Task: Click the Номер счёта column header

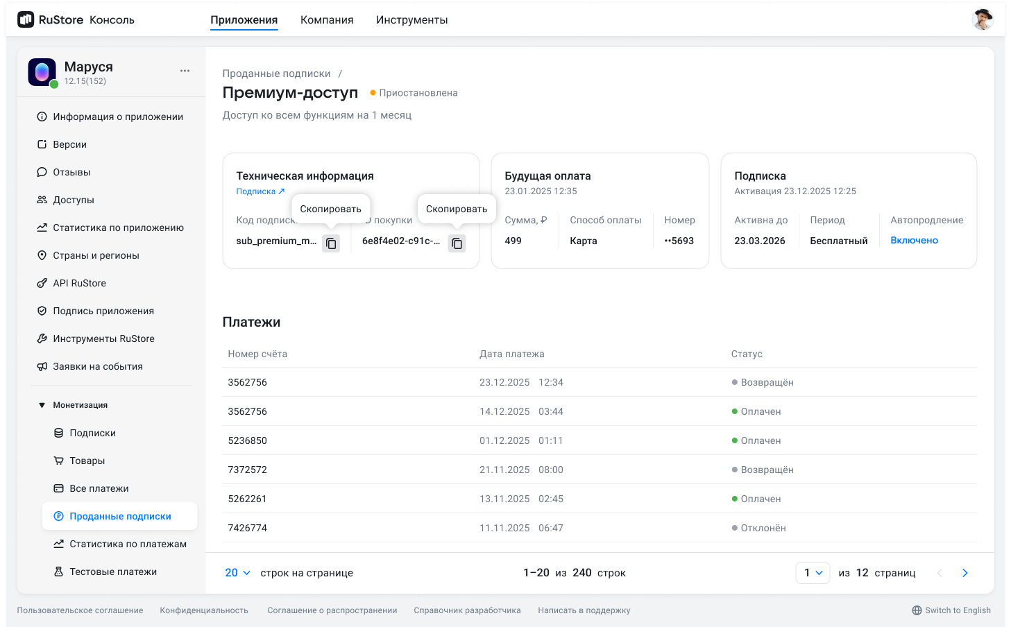Action: point(257,354)
